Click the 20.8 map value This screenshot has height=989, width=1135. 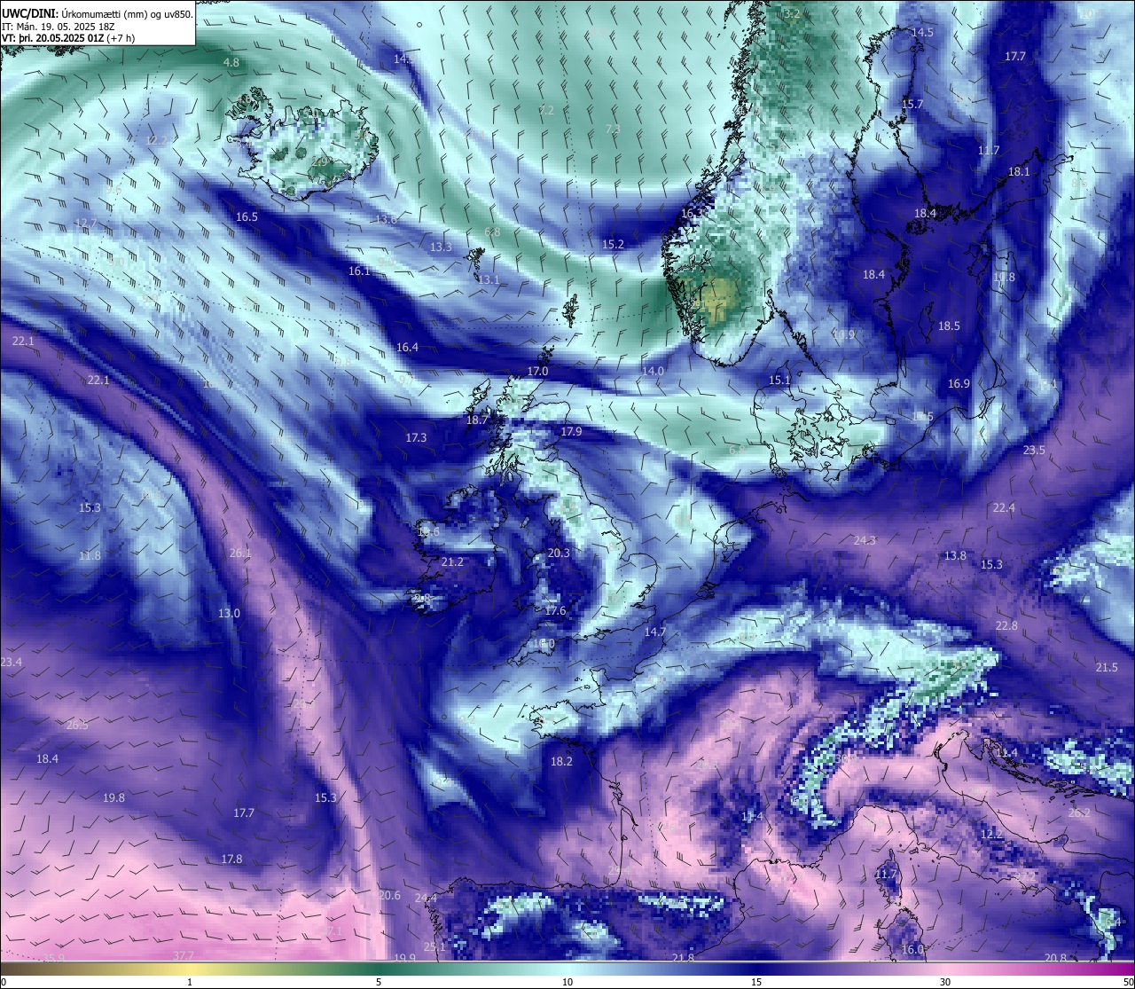pos(1055,958)
